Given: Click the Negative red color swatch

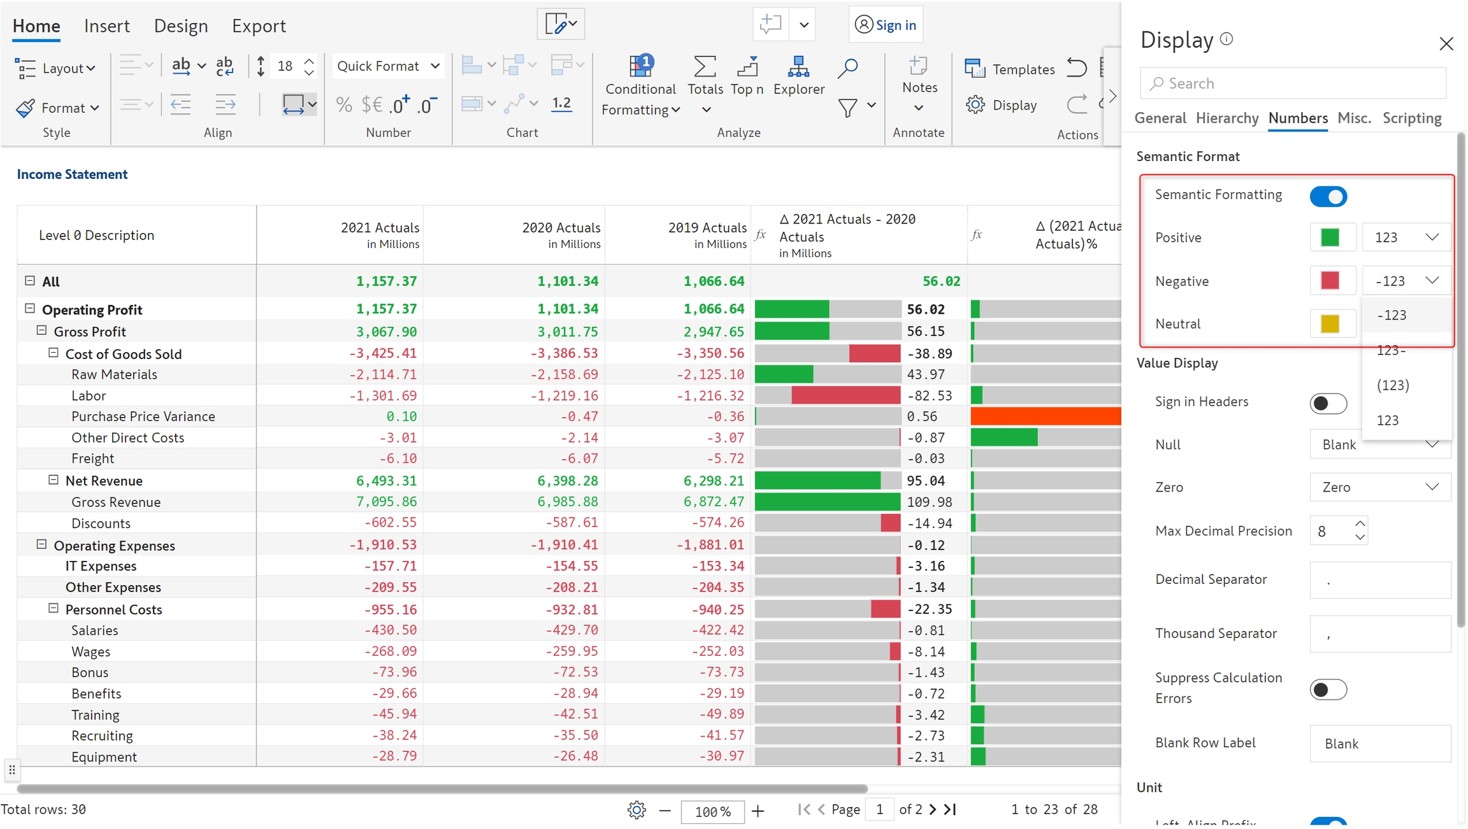Looking at the screenshot, I should pyautogui.click(x=1330, y=281).
